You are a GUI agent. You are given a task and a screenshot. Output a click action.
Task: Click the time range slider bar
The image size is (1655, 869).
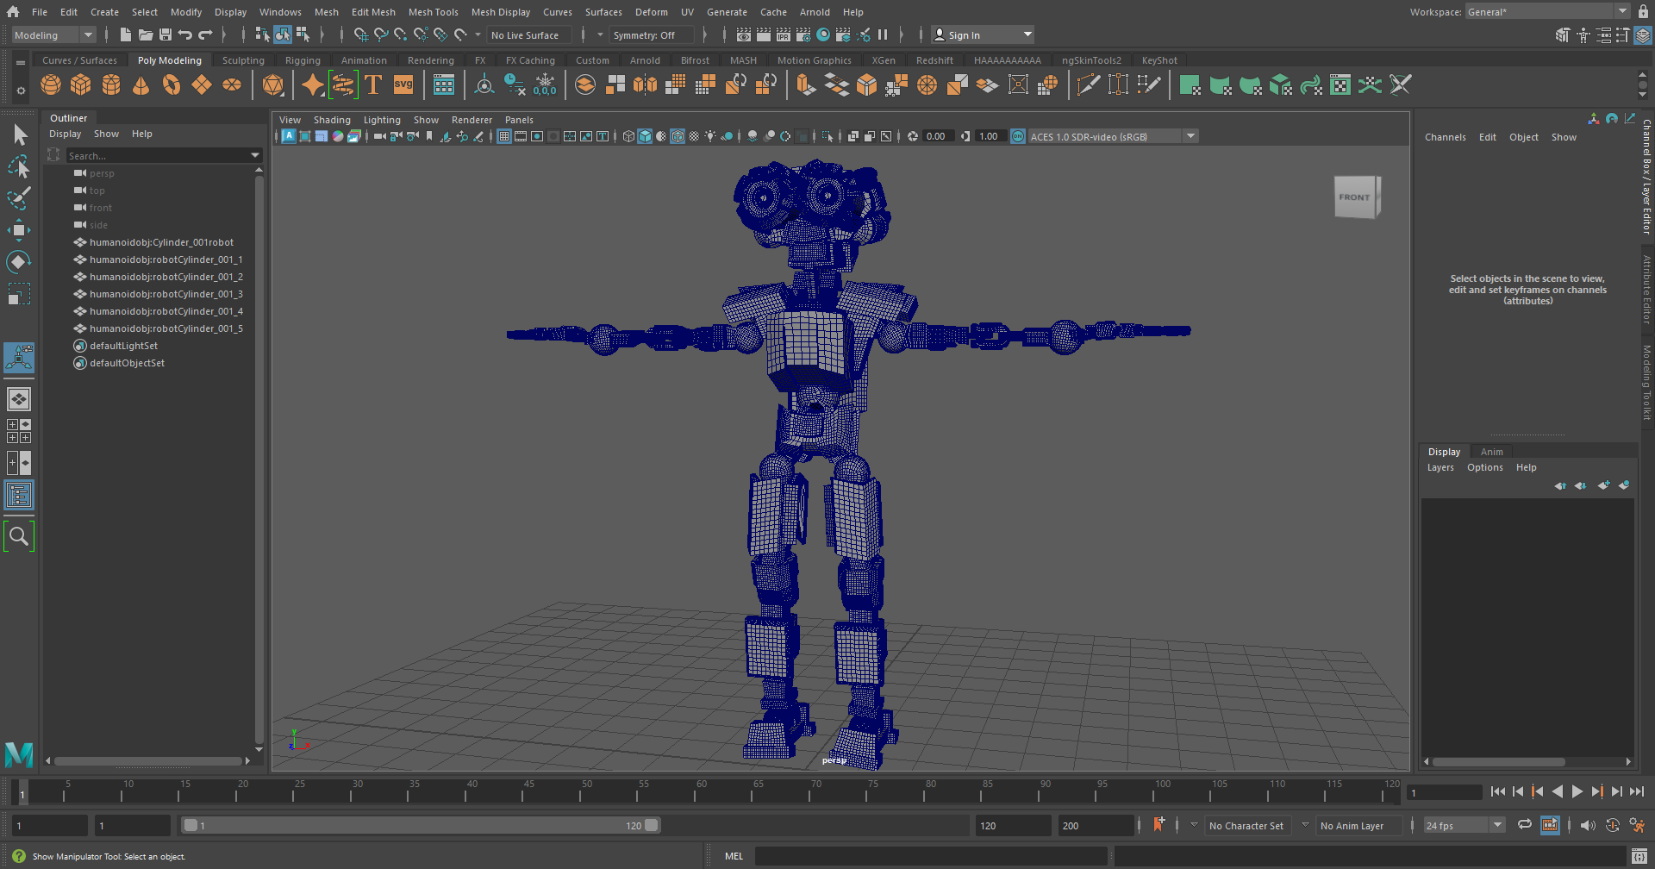point(421,826)
